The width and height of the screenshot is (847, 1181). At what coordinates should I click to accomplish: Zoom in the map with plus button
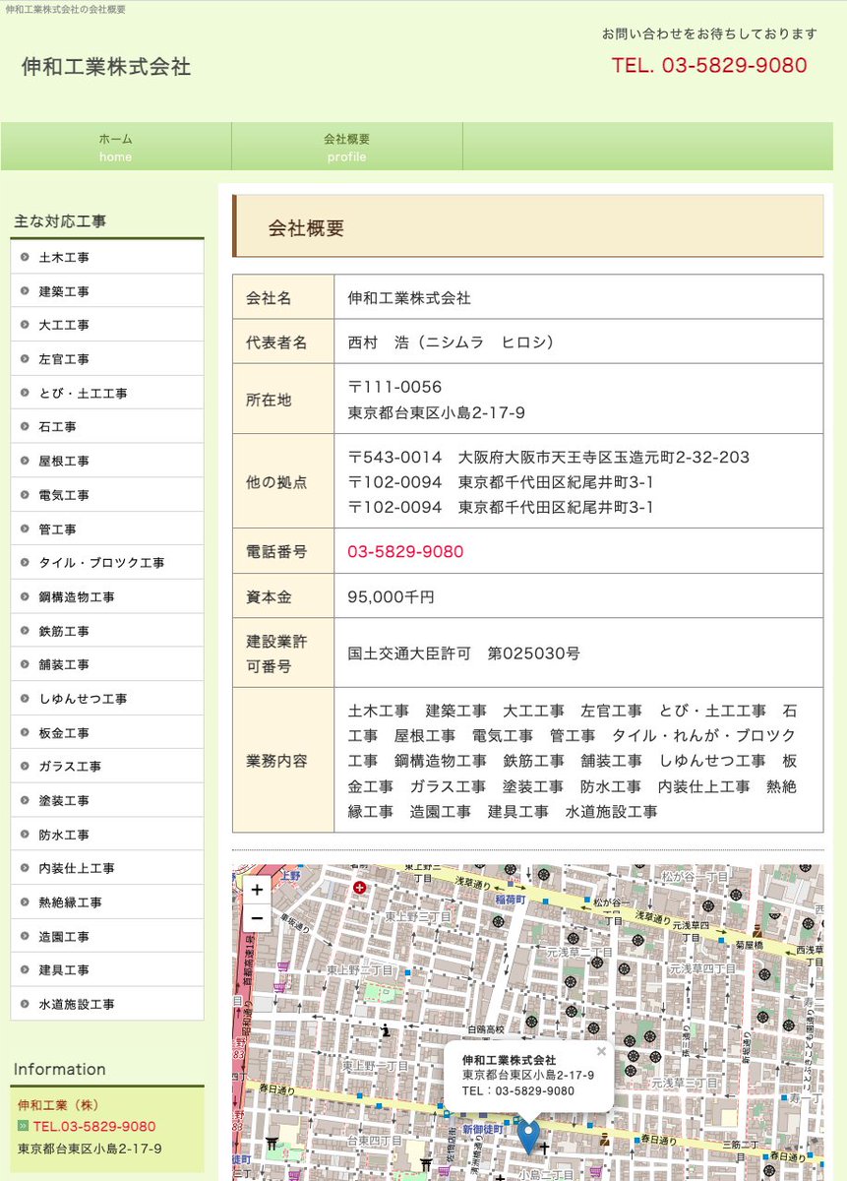click(256, 890)
